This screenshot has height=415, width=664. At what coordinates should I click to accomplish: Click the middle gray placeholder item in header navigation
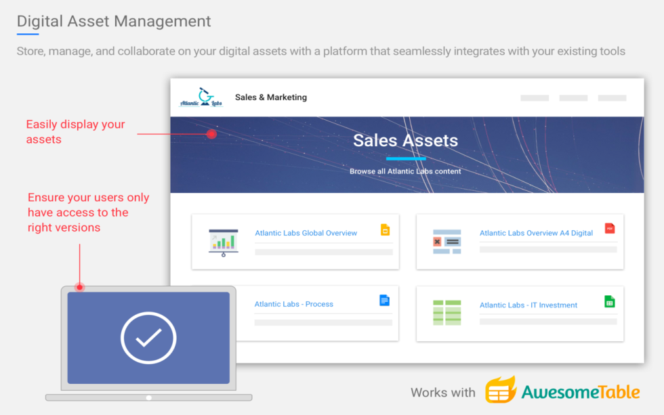point(573,98)
